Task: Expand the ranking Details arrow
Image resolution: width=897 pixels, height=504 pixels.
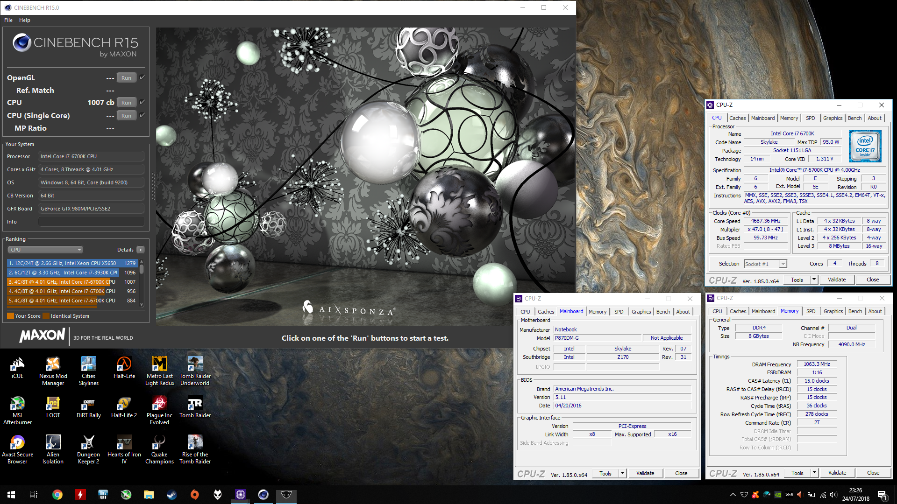Action: click(140, 250)
